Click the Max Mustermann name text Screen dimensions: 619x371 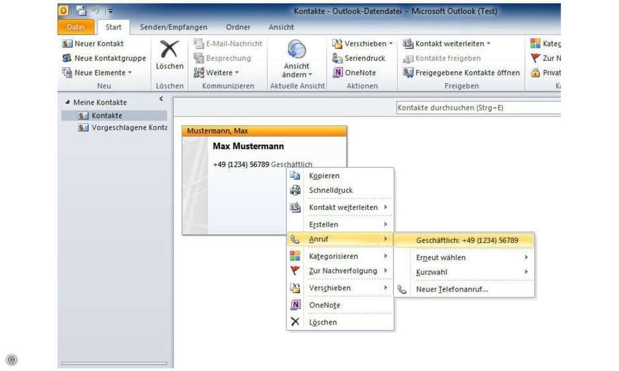tap(248, 146)
